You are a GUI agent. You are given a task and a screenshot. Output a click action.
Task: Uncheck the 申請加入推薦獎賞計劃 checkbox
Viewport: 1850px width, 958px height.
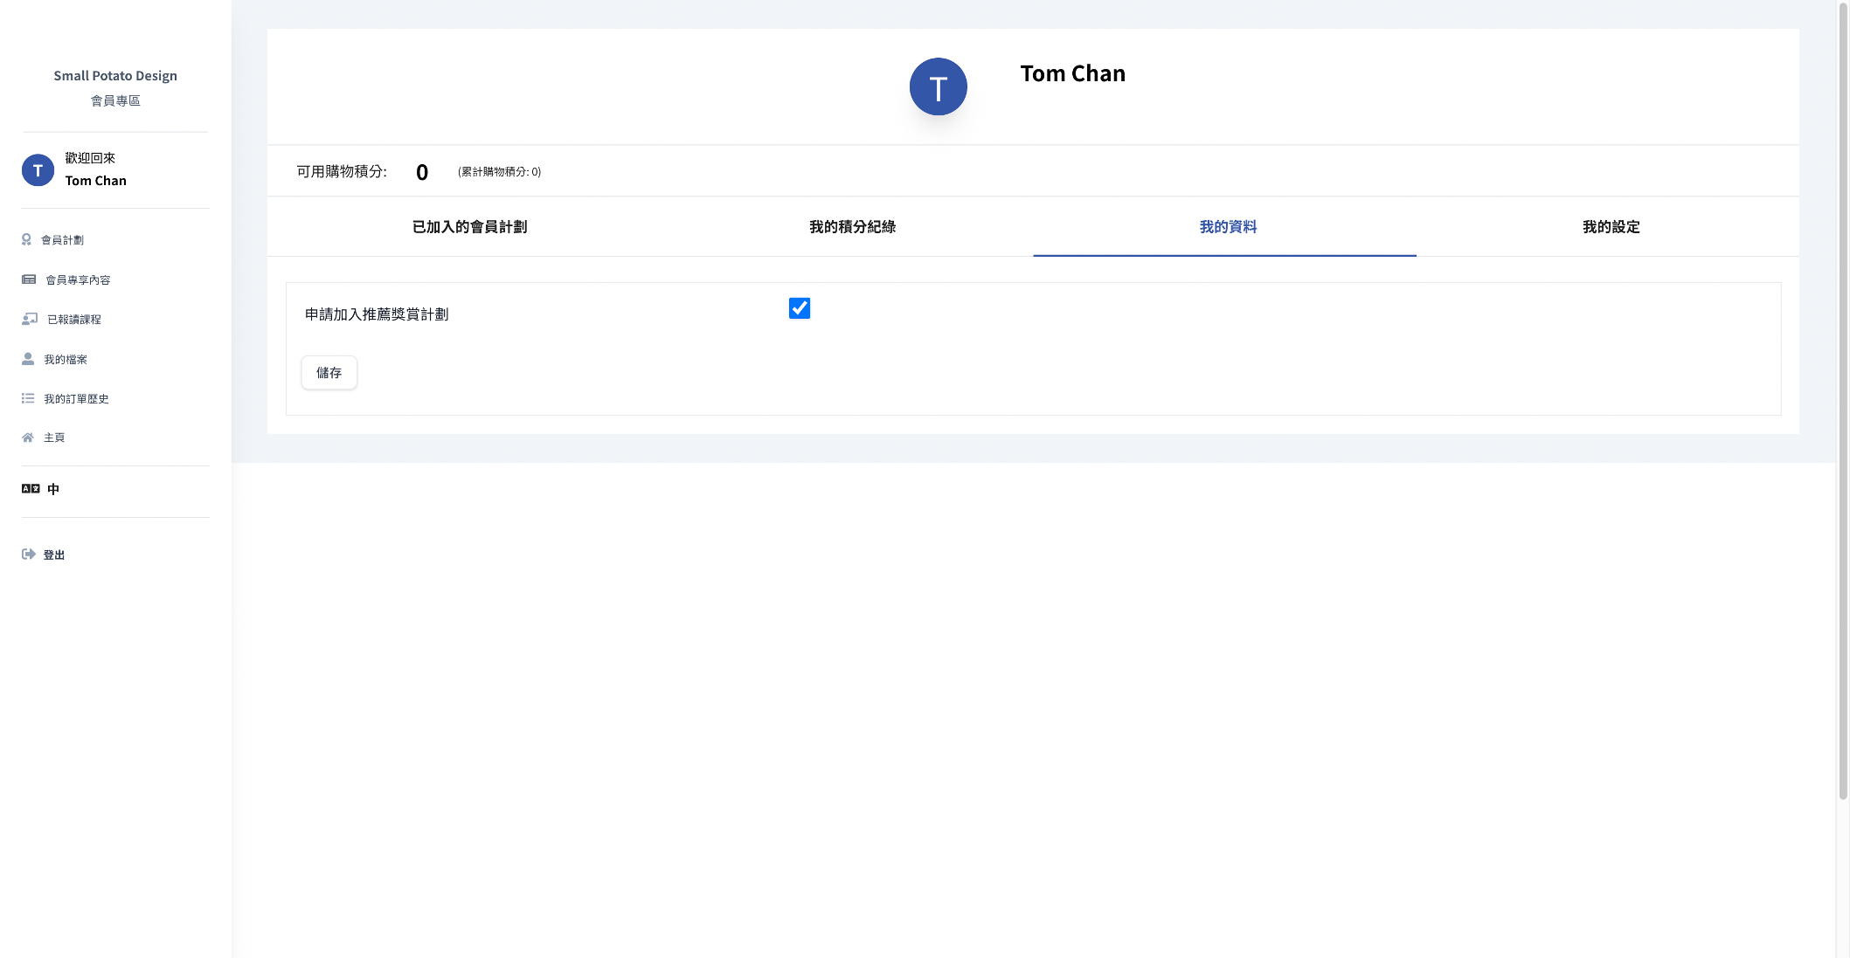click(799, 308)
